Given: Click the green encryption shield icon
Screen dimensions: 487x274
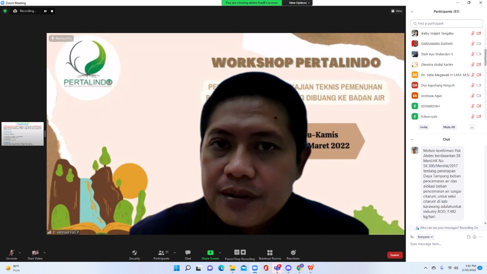Looking at the screenshot, I should pyautogui.click(x=5, y=11).
